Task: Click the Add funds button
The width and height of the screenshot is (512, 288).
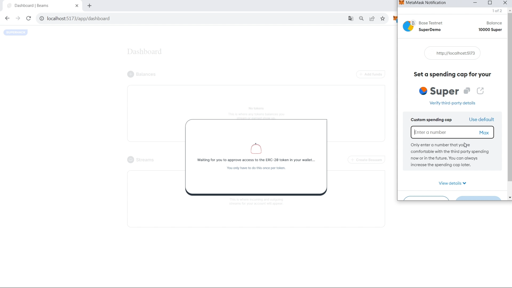Action: coord(370,74)
